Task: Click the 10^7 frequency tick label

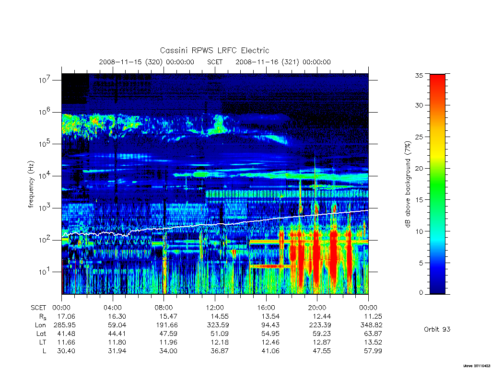Action: tap(45, 79)
